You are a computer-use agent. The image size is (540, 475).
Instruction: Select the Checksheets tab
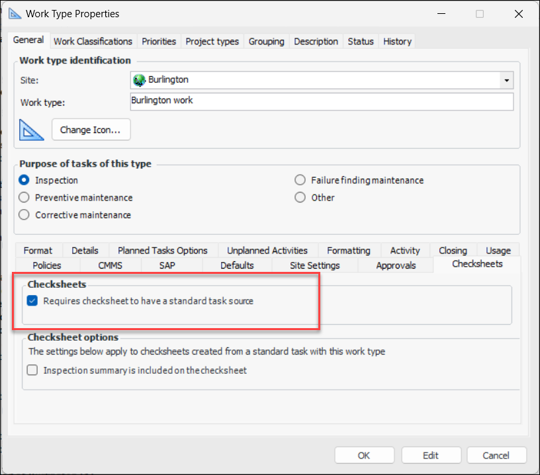click(x=477, y=264)
